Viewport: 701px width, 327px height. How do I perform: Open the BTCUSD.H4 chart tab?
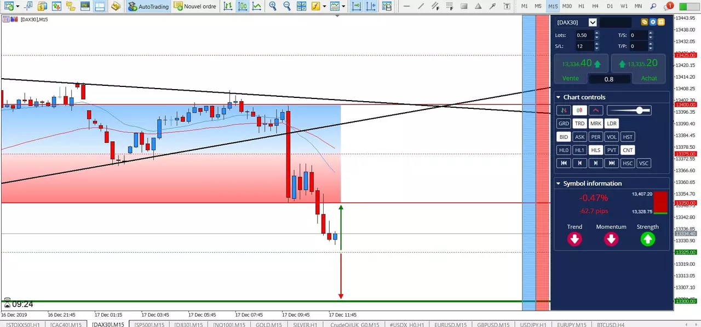click(x=611, y=324)
